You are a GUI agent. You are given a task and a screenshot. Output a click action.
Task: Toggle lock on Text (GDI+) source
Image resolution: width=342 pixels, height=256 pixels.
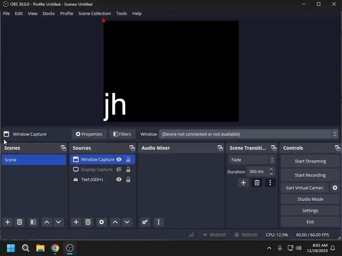(x=128, y=179)
